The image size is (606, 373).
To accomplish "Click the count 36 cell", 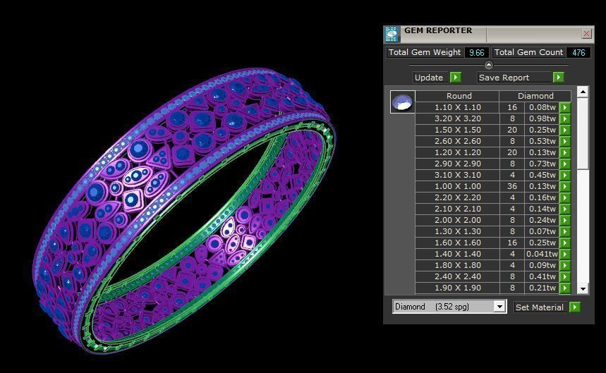I will [x=512, y=186].
